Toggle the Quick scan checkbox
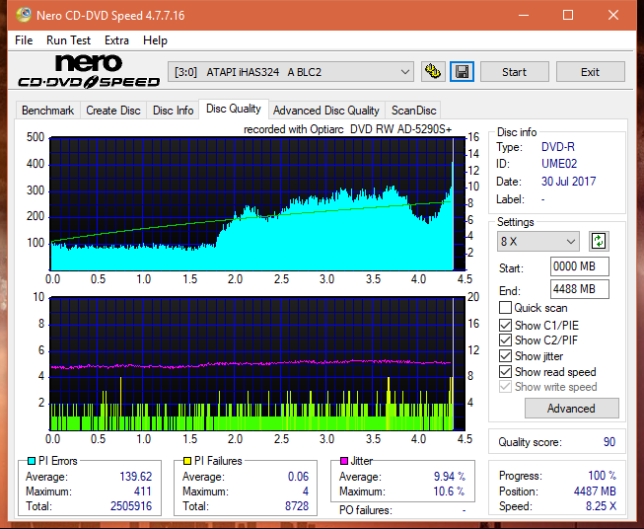The height and width of the screenshot is (529, 644). pos(505,308)
